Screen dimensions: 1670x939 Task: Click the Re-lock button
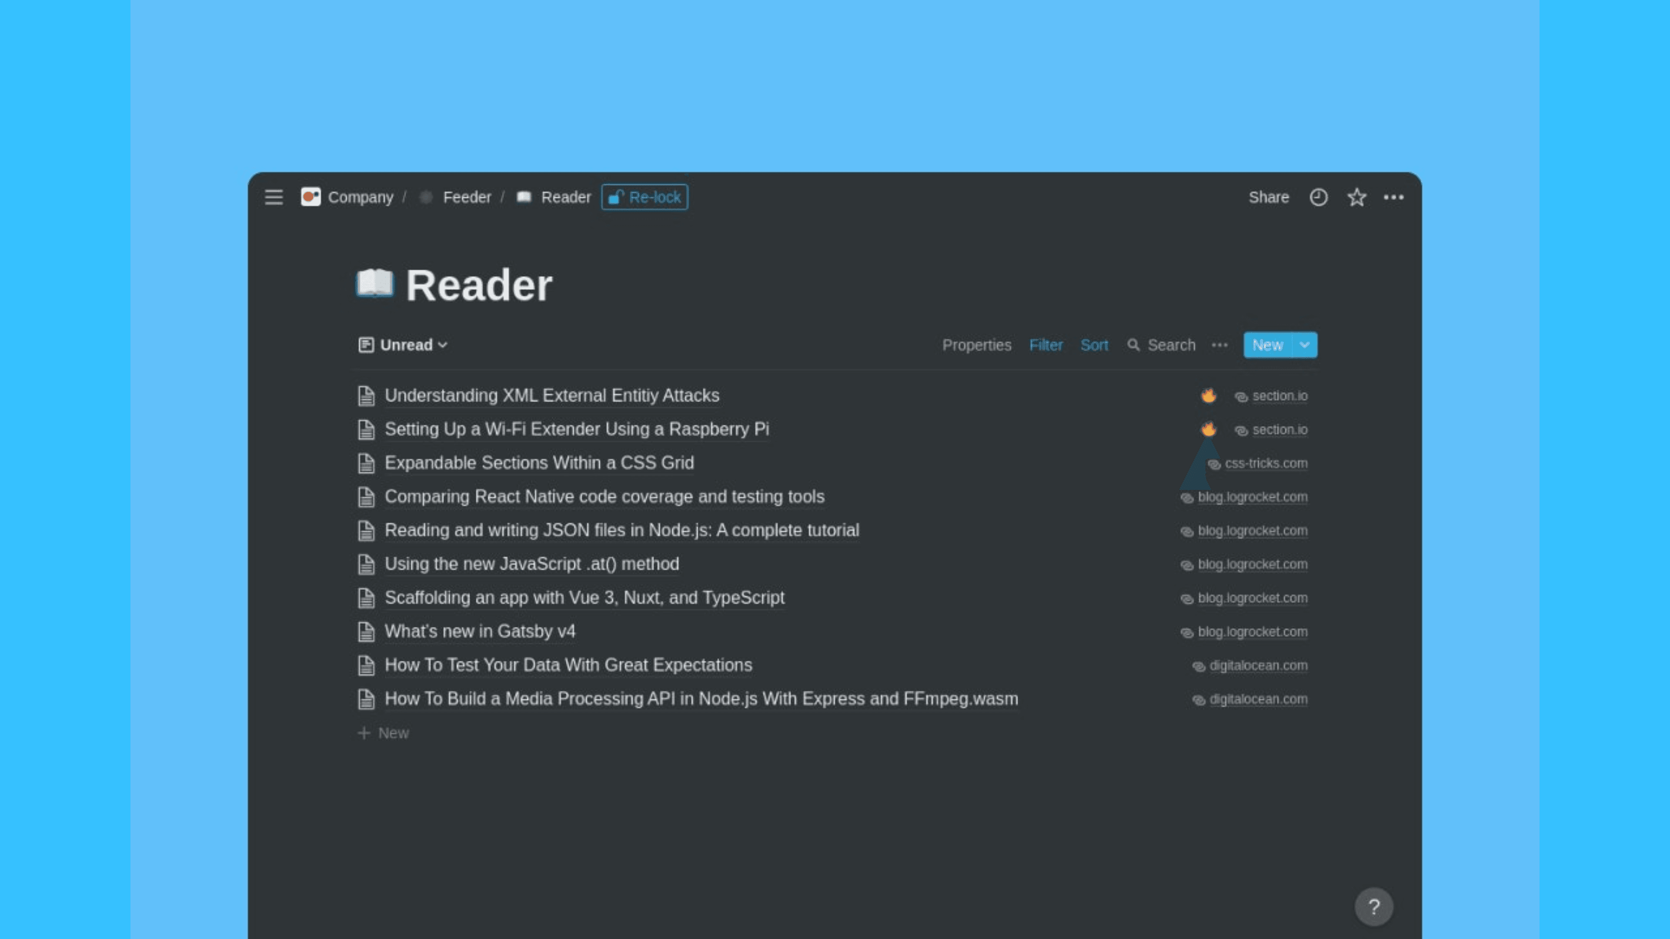(645, 197)
